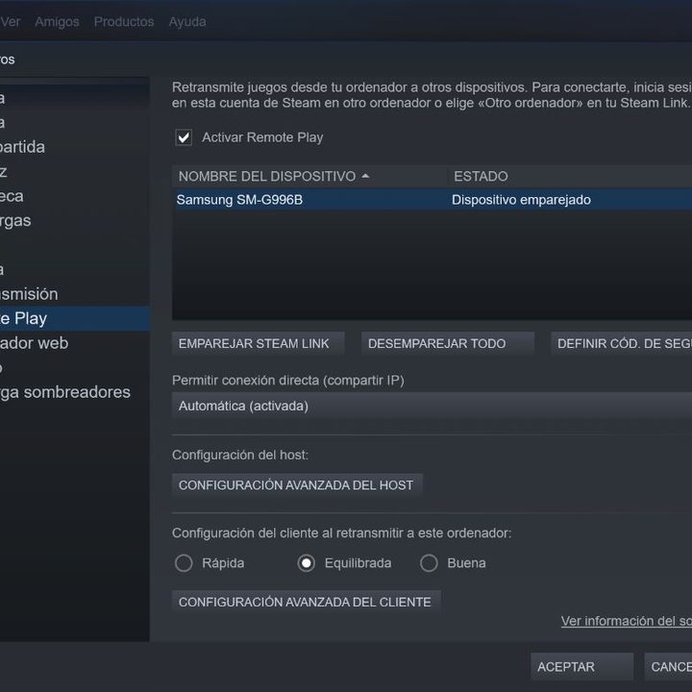The width and height of the screenshot is (692, 692).
Task: Sort by the NOMBRE DEL DISPOSITIVO arrow
Action: click(365, 177)
